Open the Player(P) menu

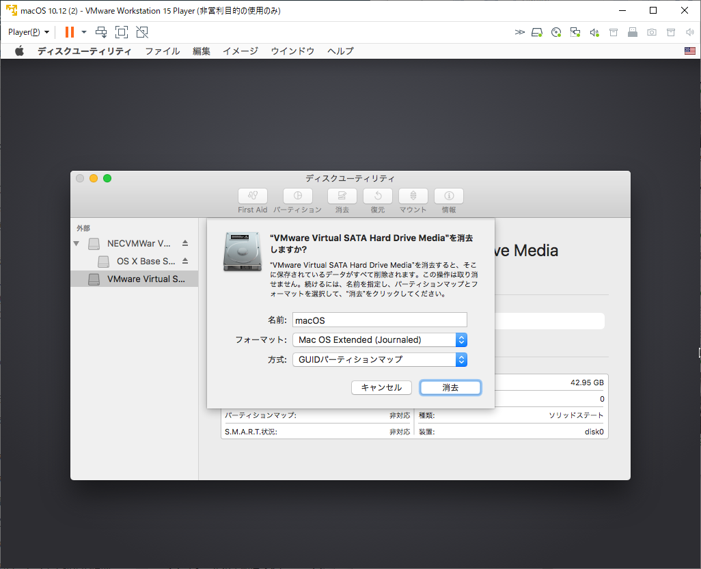tap(28, 32)
